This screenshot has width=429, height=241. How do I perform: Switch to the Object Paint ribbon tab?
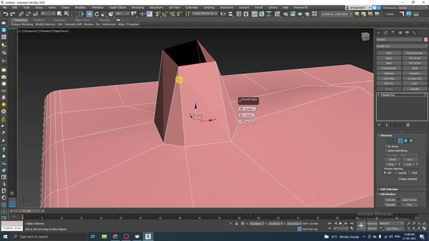[82, 20]
